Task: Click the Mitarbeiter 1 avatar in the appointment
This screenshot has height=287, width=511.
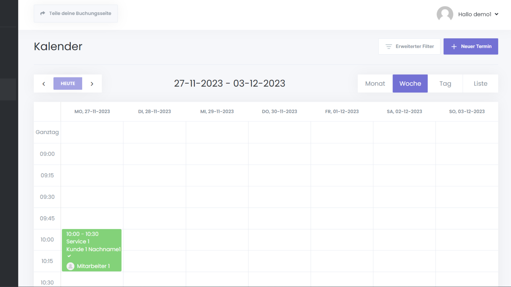Action: click(x=71, y=266)
